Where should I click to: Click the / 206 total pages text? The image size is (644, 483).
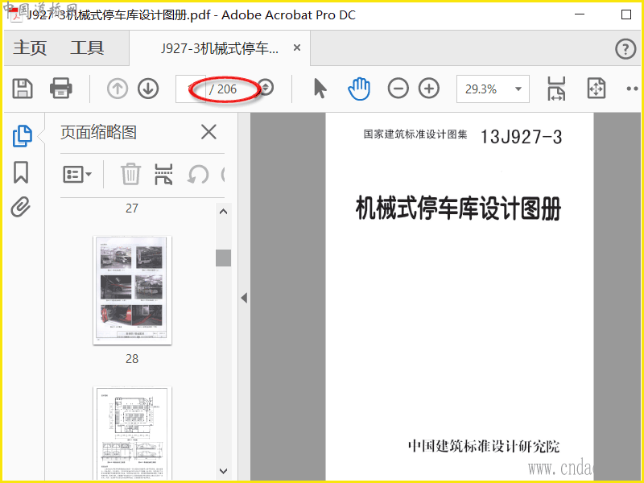click(x=223, y=89)
